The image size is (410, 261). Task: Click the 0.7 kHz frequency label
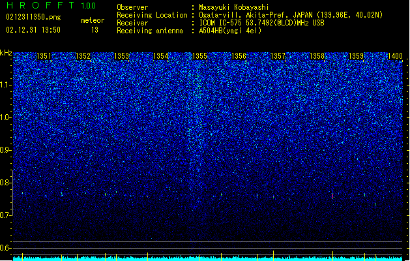click(x=6, y=215)
